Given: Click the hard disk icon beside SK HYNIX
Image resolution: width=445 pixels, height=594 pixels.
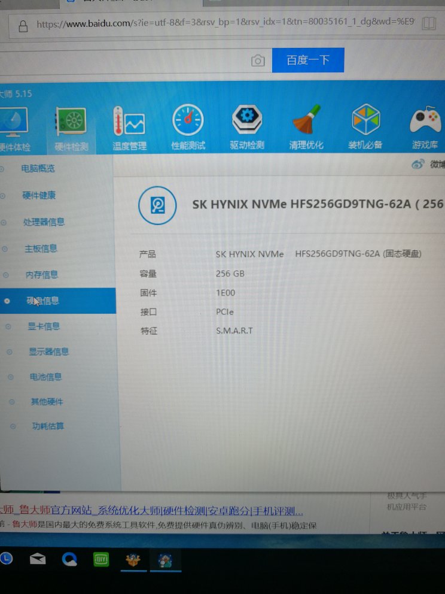Looking at the screenshot, I should [157, 205].
